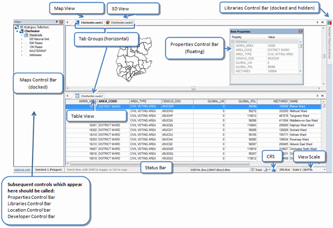The image size is (333, 228).
Task: Click the Wards.bds overlay icon in Maps tree
Action: point(26,35)
